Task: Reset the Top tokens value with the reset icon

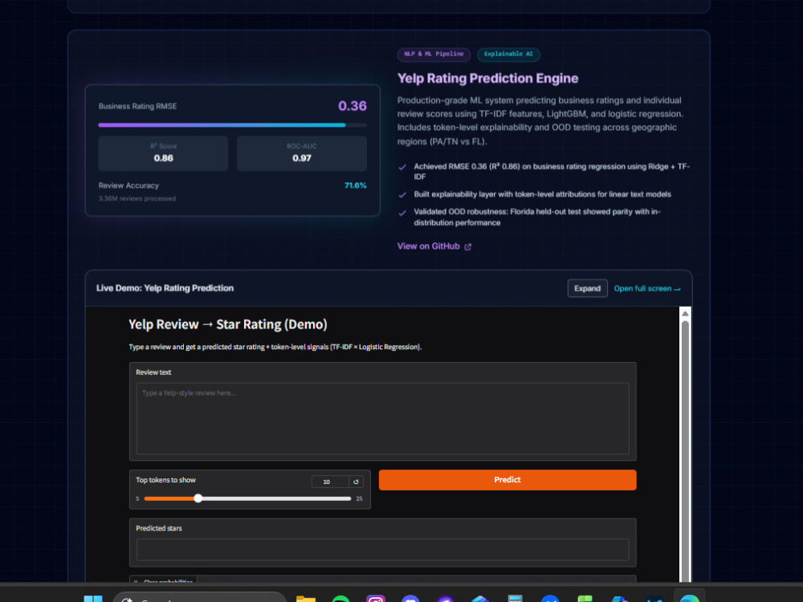Action: pyautogui.click(x=356, y=482)
